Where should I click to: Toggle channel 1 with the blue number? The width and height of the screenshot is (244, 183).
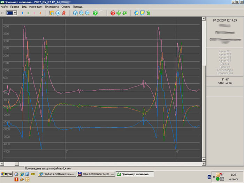pyautogui.click(x=22, y=13)
